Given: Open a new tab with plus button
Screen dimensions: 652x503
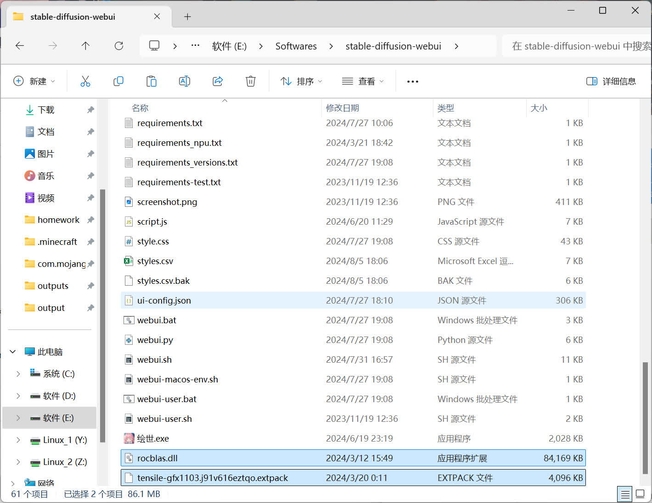Looking at the screenshot, I should tap(187, 17).
